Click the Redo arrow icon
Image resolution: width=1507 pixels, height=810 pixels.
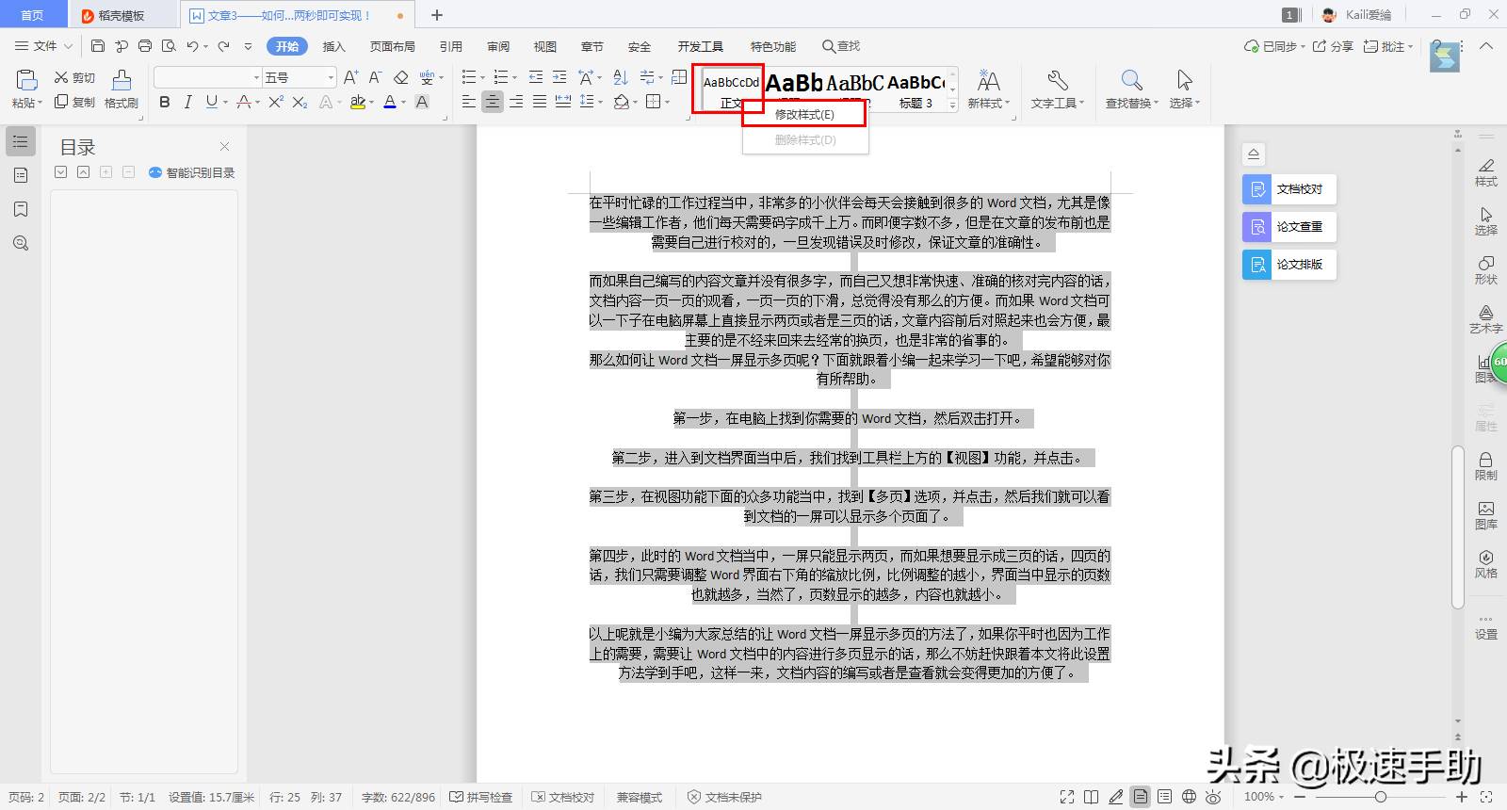click(223, 46)
